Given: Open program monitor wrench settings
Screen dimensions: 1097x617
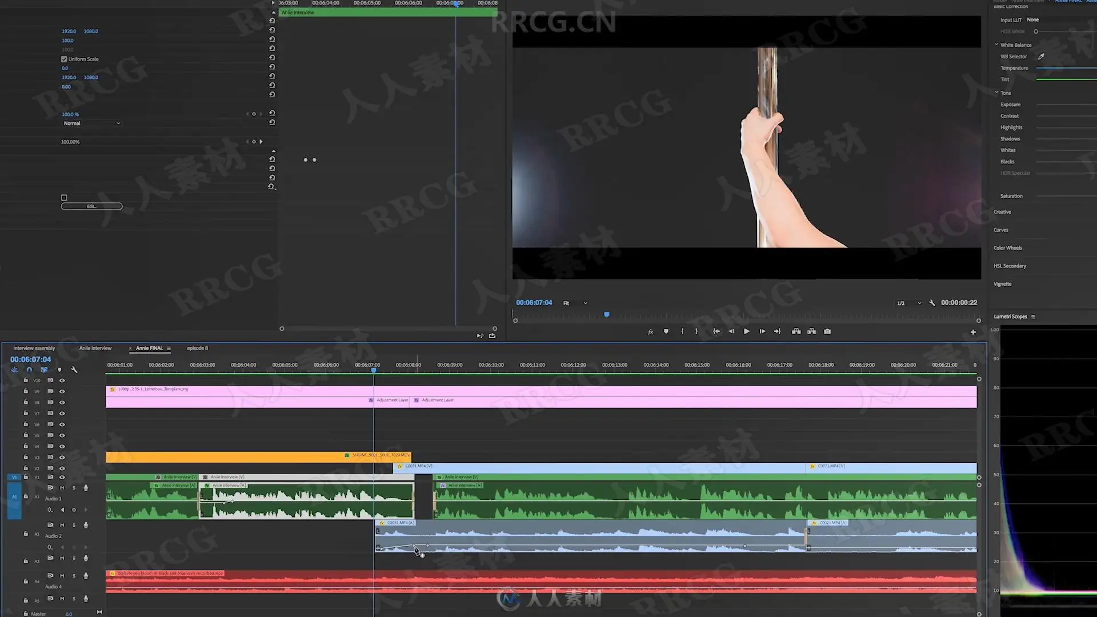Looking at the screenshot, I should coord(932,303).
